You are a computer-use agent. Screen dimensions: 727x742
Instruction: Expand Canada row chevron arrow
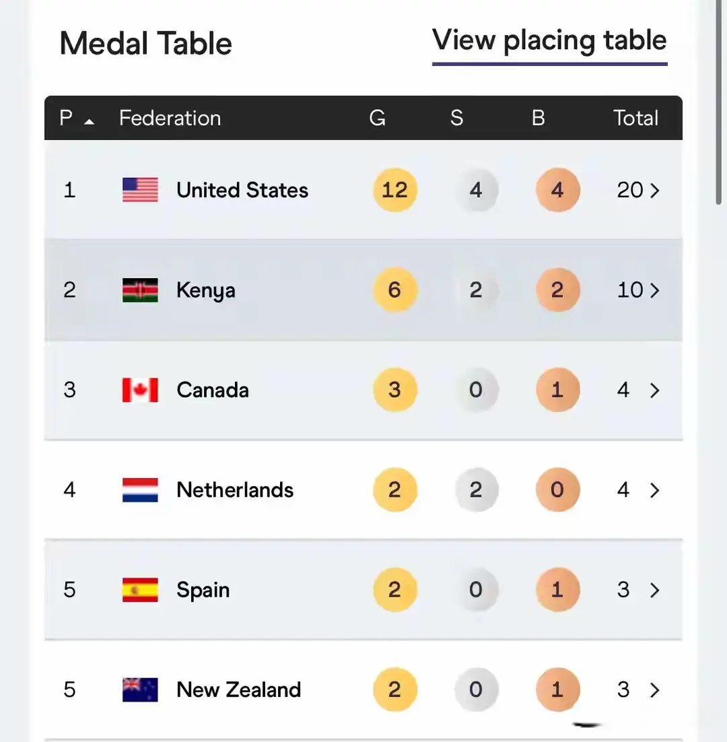655,390
